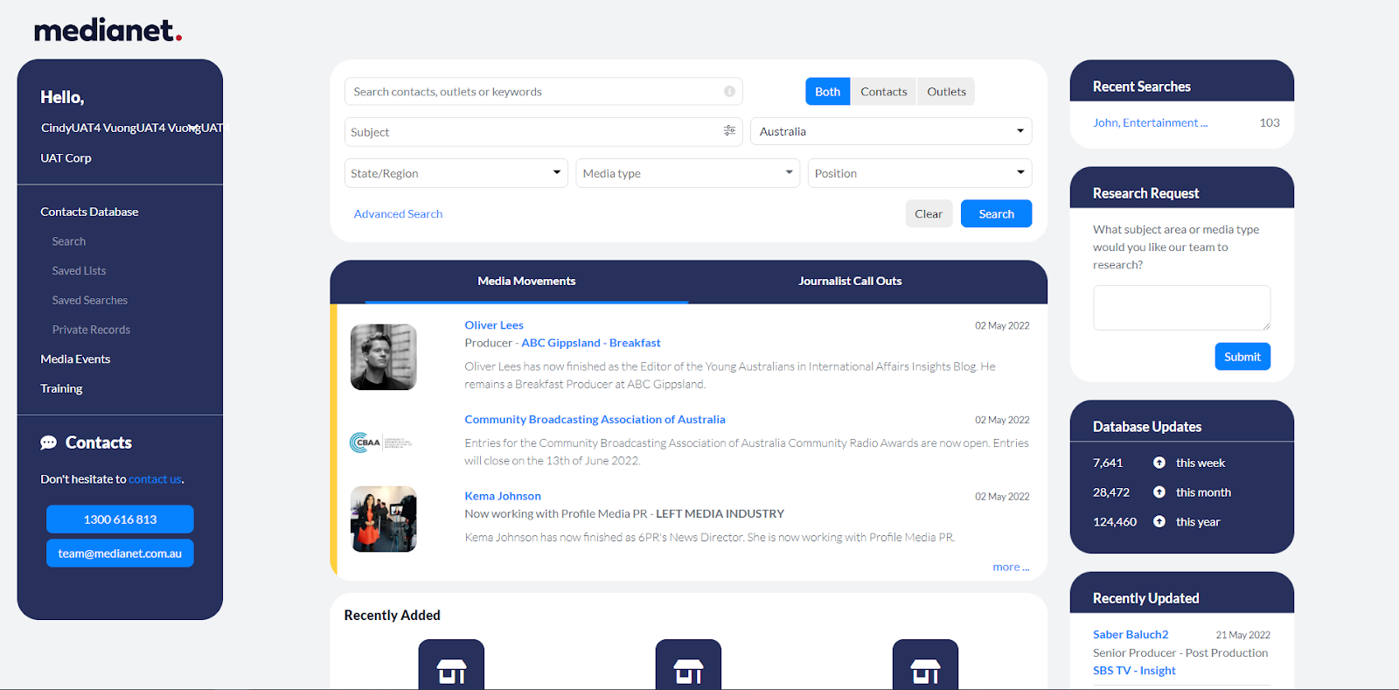Click the CBAA logo thumbnail
Viewport: 1399px width, 690px height.
click(x=381, y=443)
